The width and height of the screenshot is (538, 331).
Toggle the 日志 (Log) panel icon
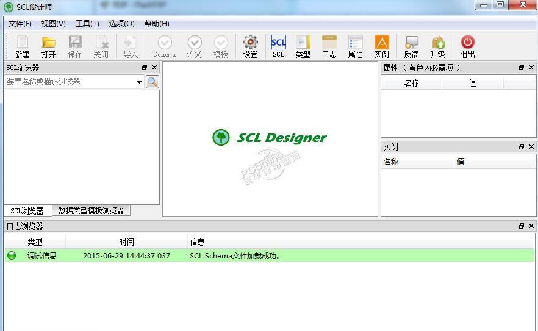[329, 47]
